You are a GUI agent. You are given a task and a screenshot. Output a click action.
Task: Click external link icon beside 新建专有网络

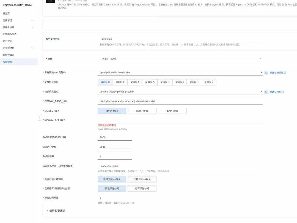(x=285, y=73)
